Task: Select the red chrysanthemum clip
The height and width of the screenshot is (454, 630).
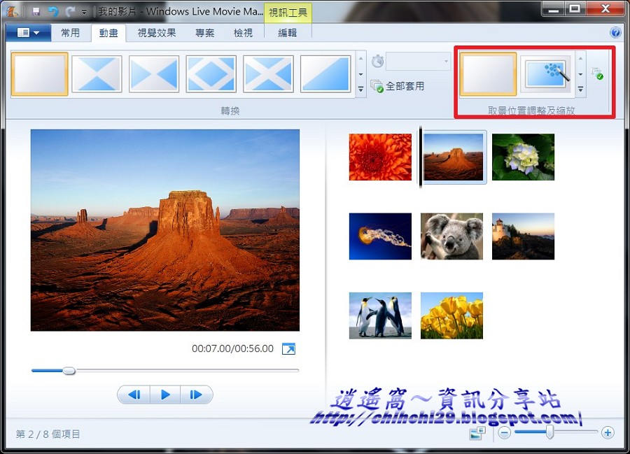Action: click(x=380, y=157)
